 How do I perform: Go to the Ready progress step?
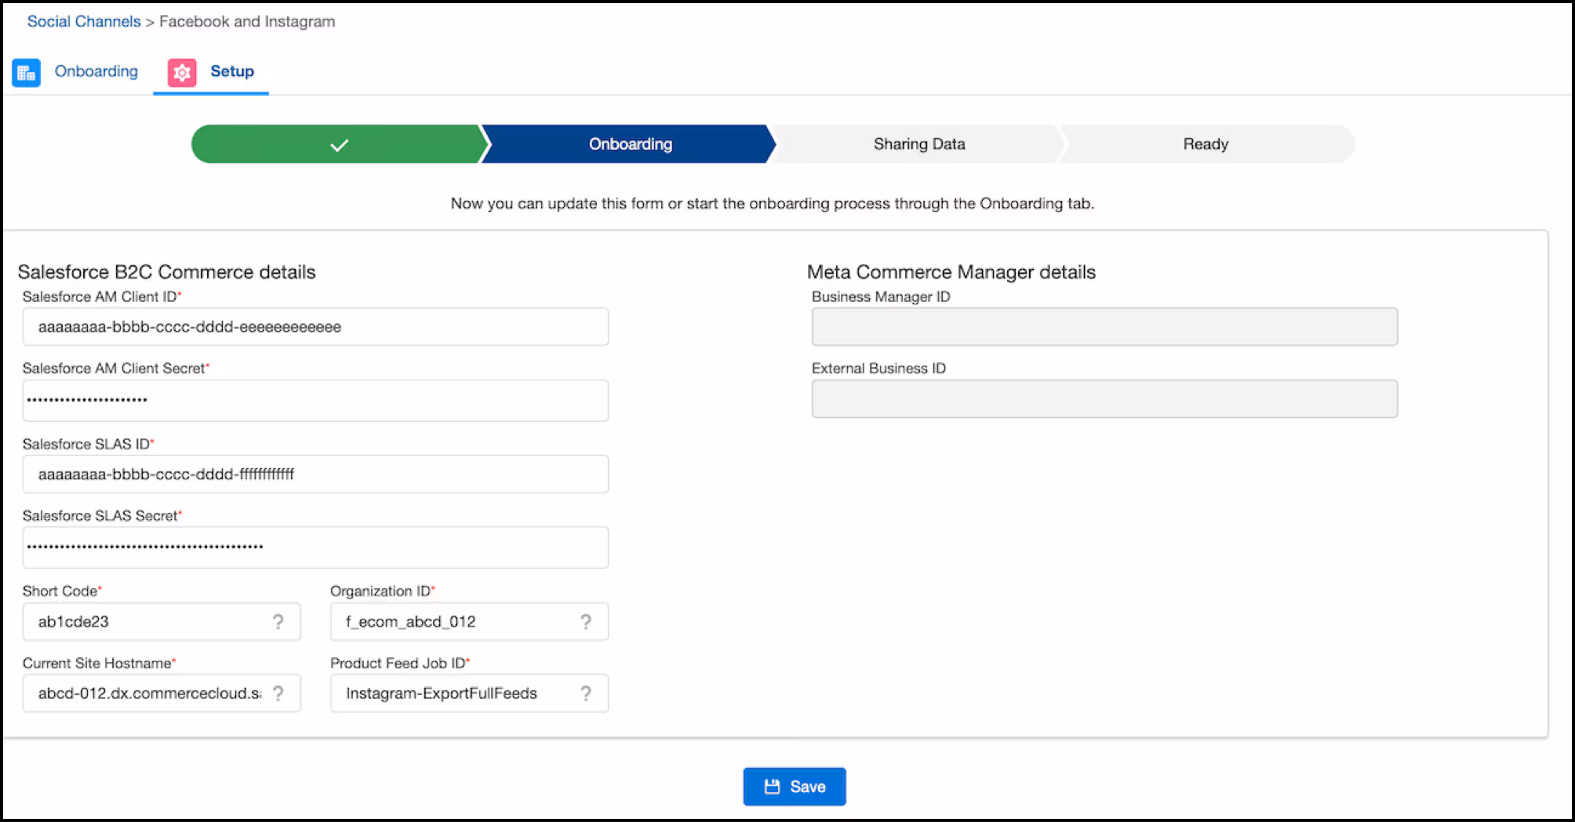pyautogui.click(x=1206, y=144)
